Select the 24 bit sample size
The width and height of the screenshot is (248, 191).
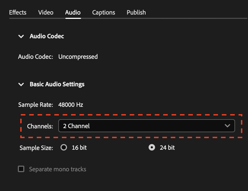tap(152, 147)
